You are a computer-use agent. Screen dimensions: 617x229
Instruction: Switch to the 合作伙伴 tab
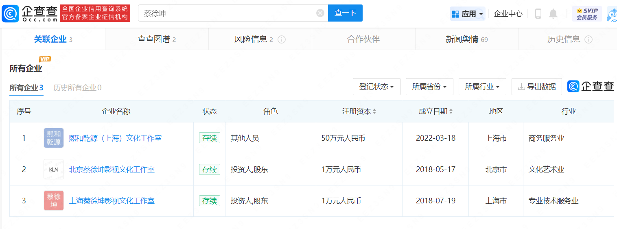[363, 39]
